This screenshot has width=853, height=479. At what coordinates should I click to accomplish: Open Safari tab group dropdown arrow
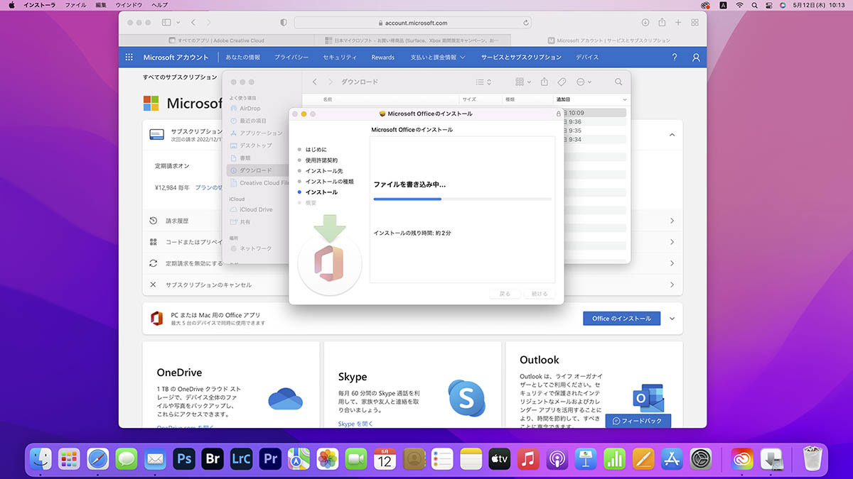(x=178, y=23)
